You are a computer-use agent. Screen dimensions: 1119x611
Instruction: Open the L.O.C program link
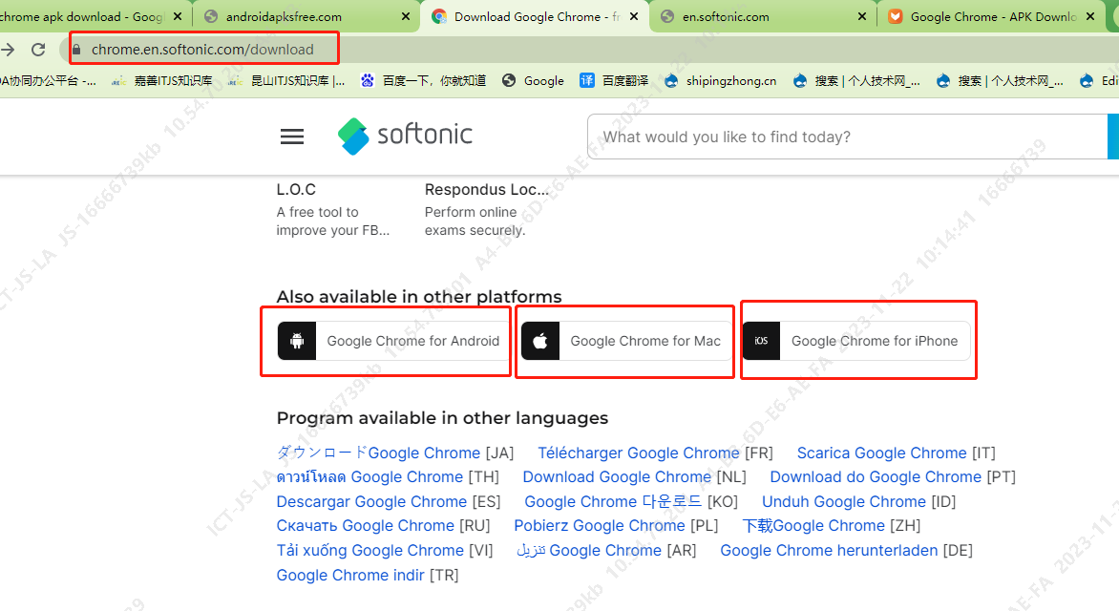[x=295, y=190]
